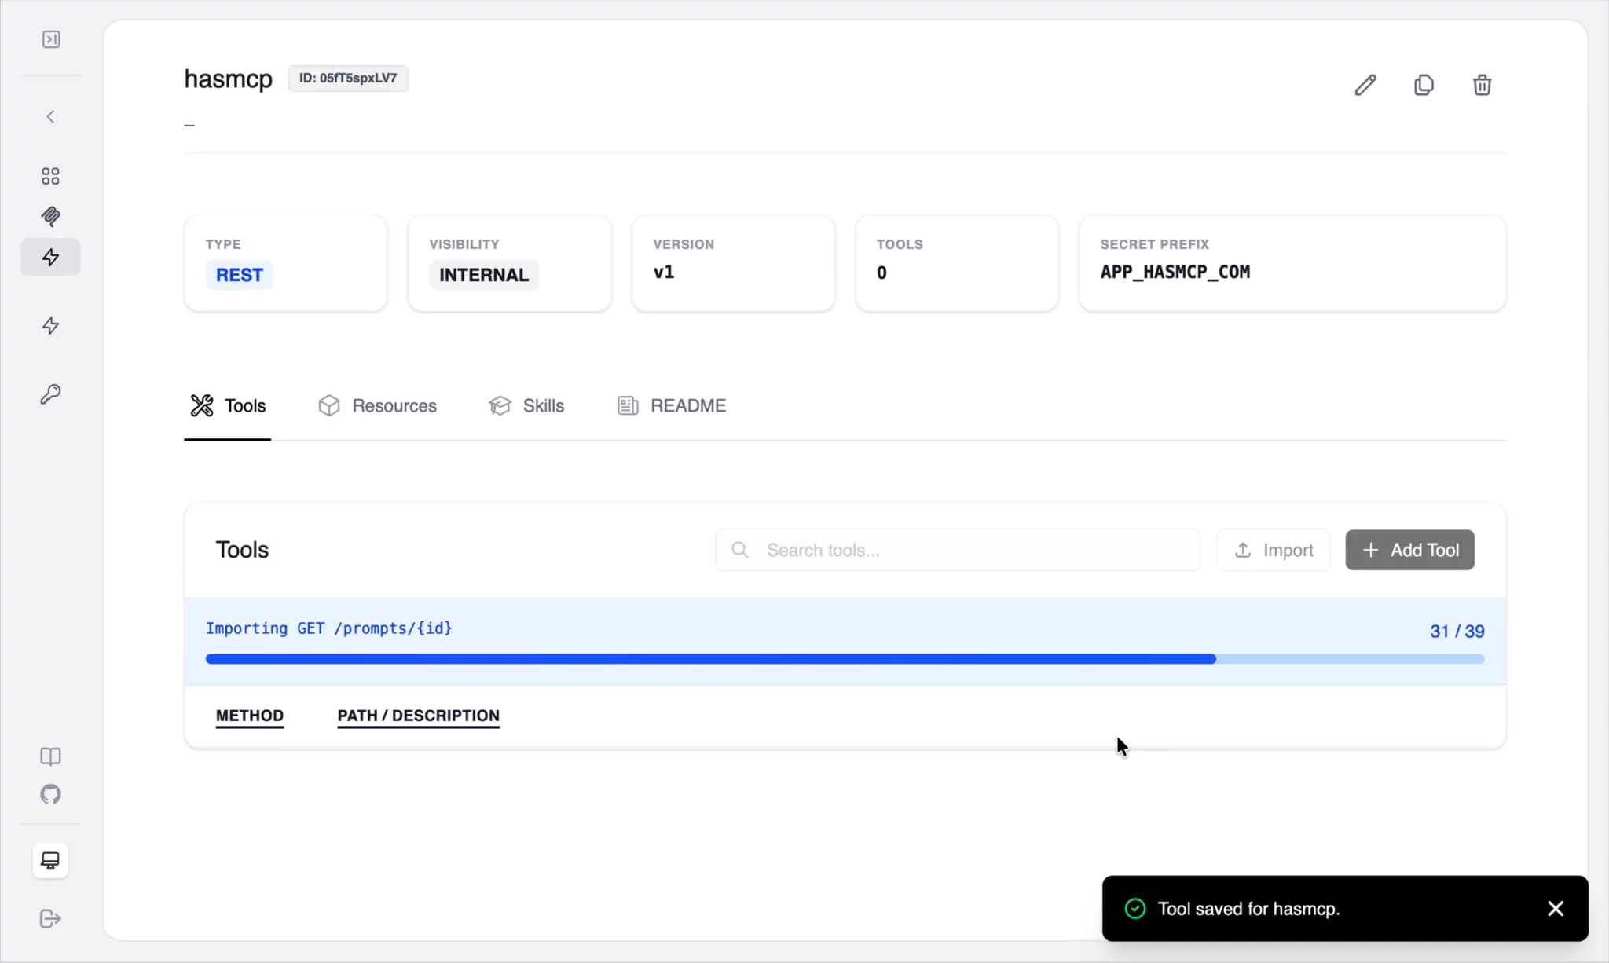Open the book documentation icon
The width and height of the screenshot is (1609, 963).
50,756
